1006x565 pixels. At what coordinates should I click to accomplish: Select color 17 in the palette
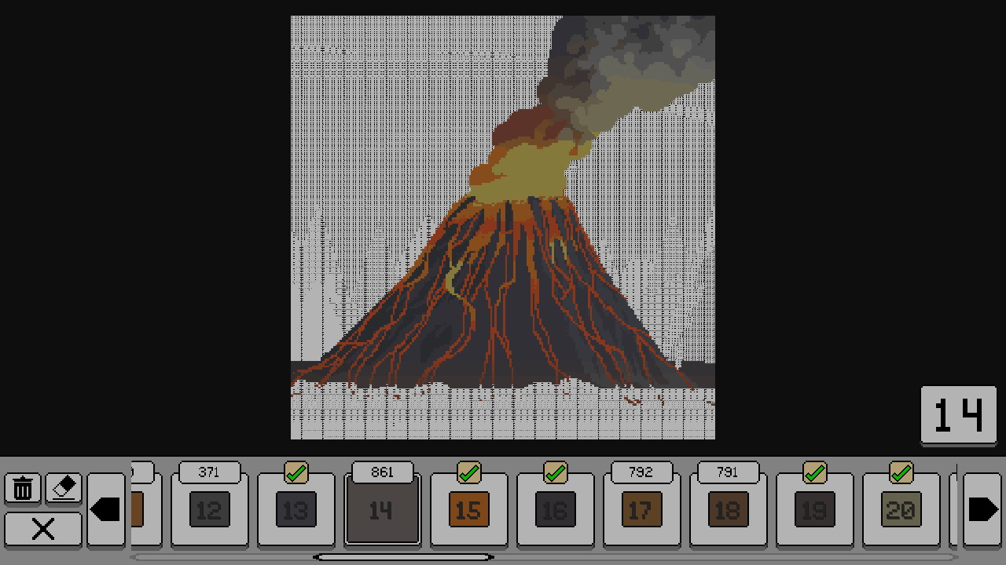coord(641,510)
